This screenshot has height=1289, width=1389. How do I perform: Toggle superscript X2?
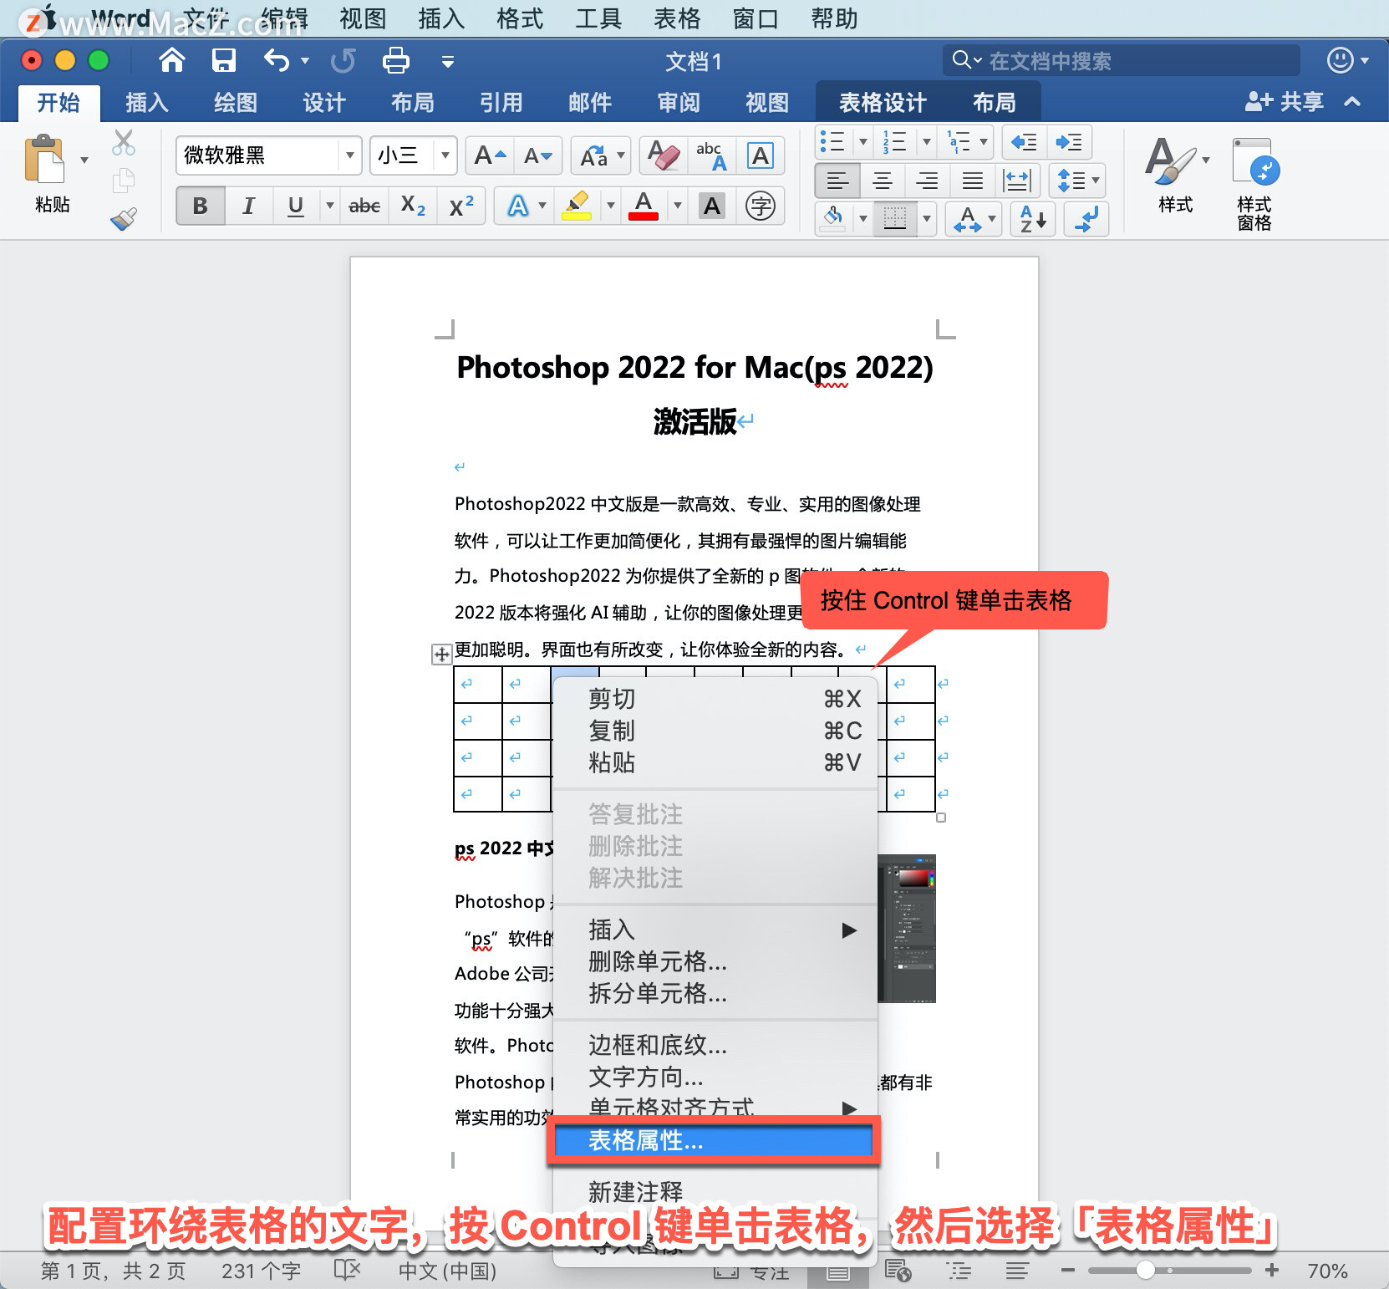point(461,206)
